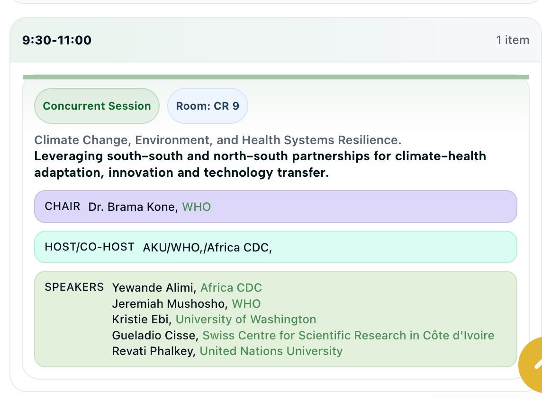Click the CHAIR label
The width and height of the screenshot is (542, 398).
click(x=62, y=206)
